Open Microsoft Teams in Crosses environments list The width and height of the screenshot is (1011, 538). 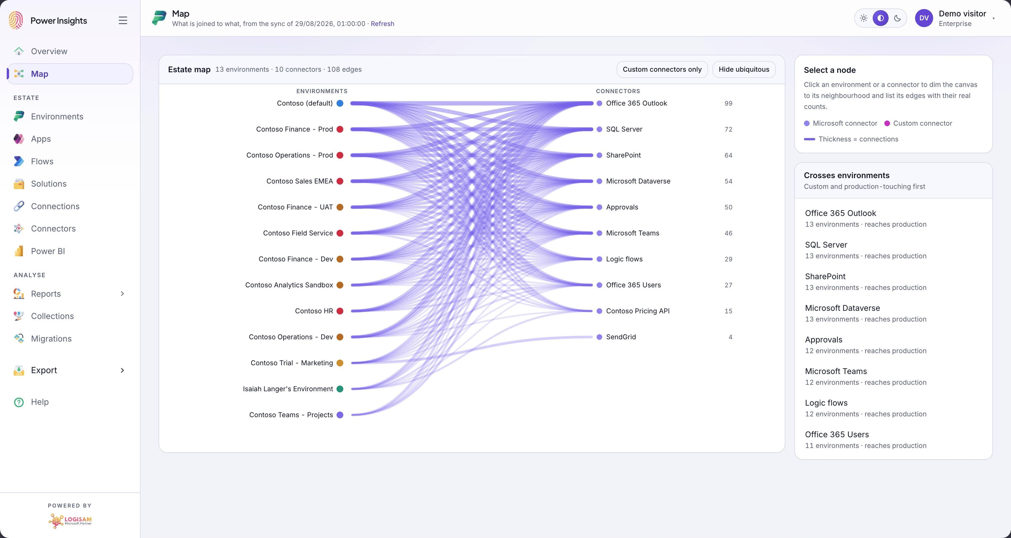coord(893,376)
